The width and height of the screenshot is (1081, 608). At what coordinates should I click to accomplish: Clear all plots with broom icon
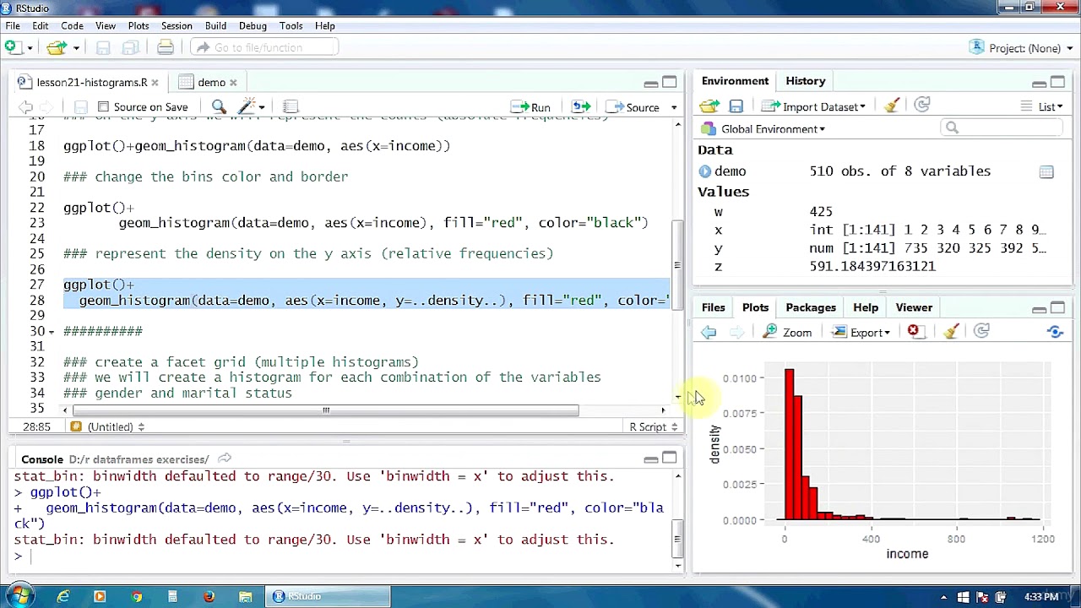[951, 331]
